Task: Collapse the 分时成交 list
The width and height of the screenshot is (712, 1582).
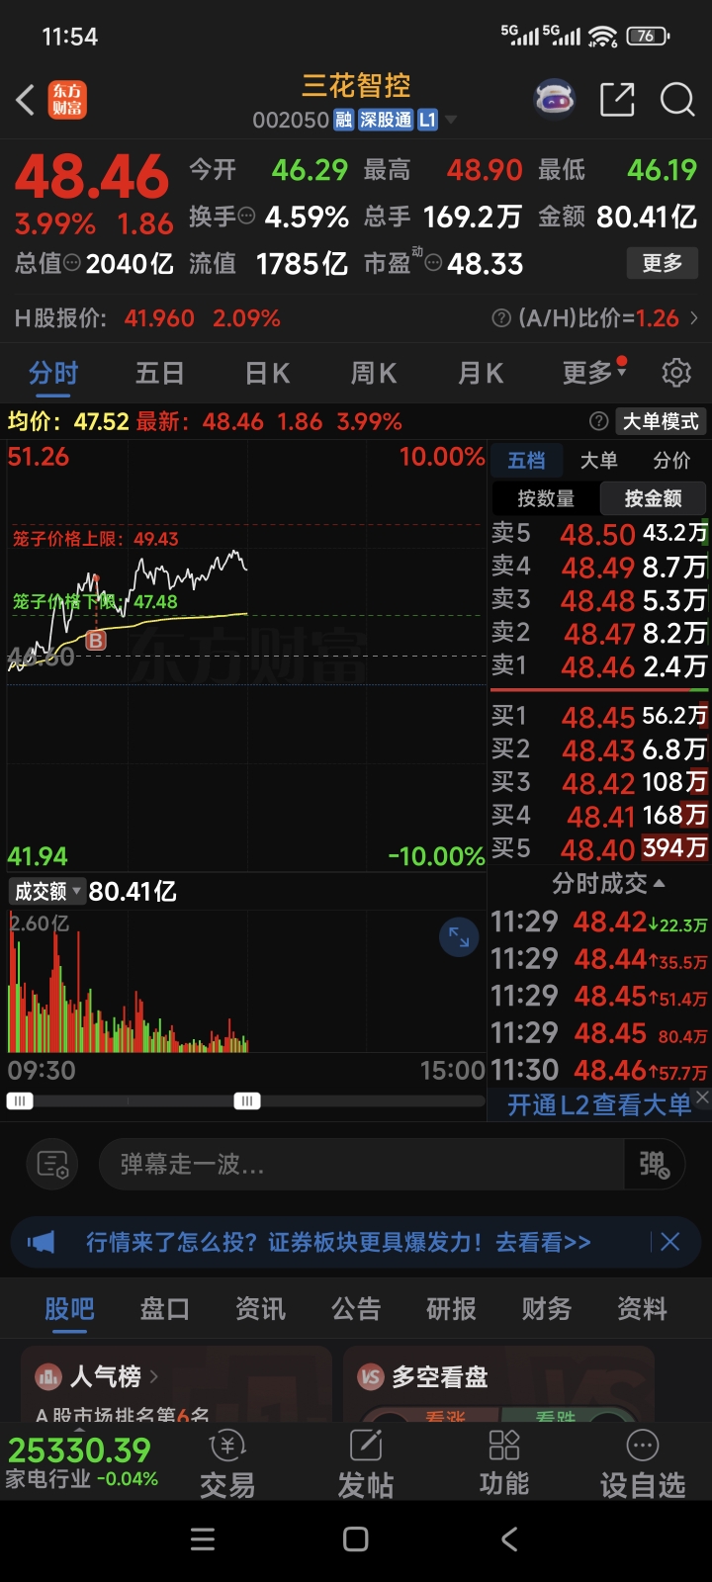Action: 608,882
